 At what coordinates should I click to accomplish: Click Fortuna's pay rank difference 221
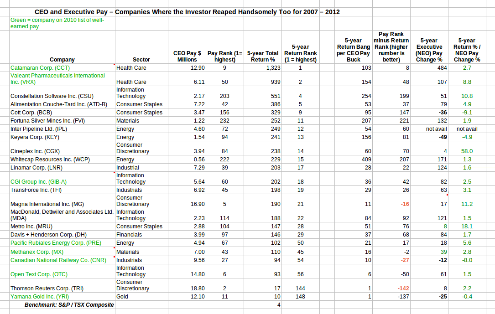[x=404, y=121]
